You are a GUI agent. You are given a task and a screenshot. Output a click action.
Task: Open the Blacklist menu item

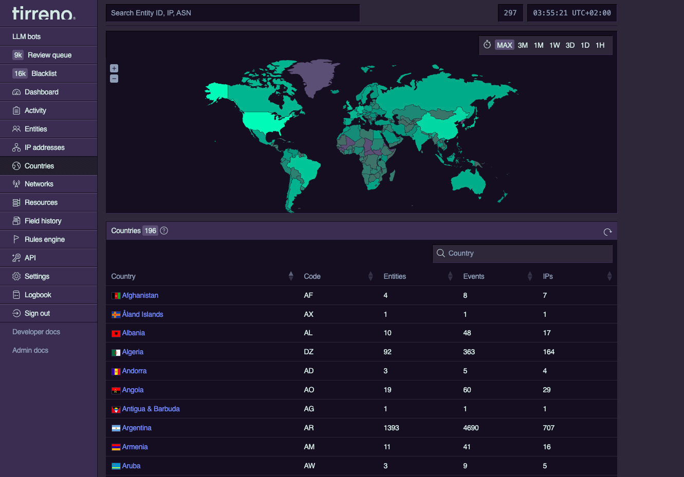pos(49,73)
